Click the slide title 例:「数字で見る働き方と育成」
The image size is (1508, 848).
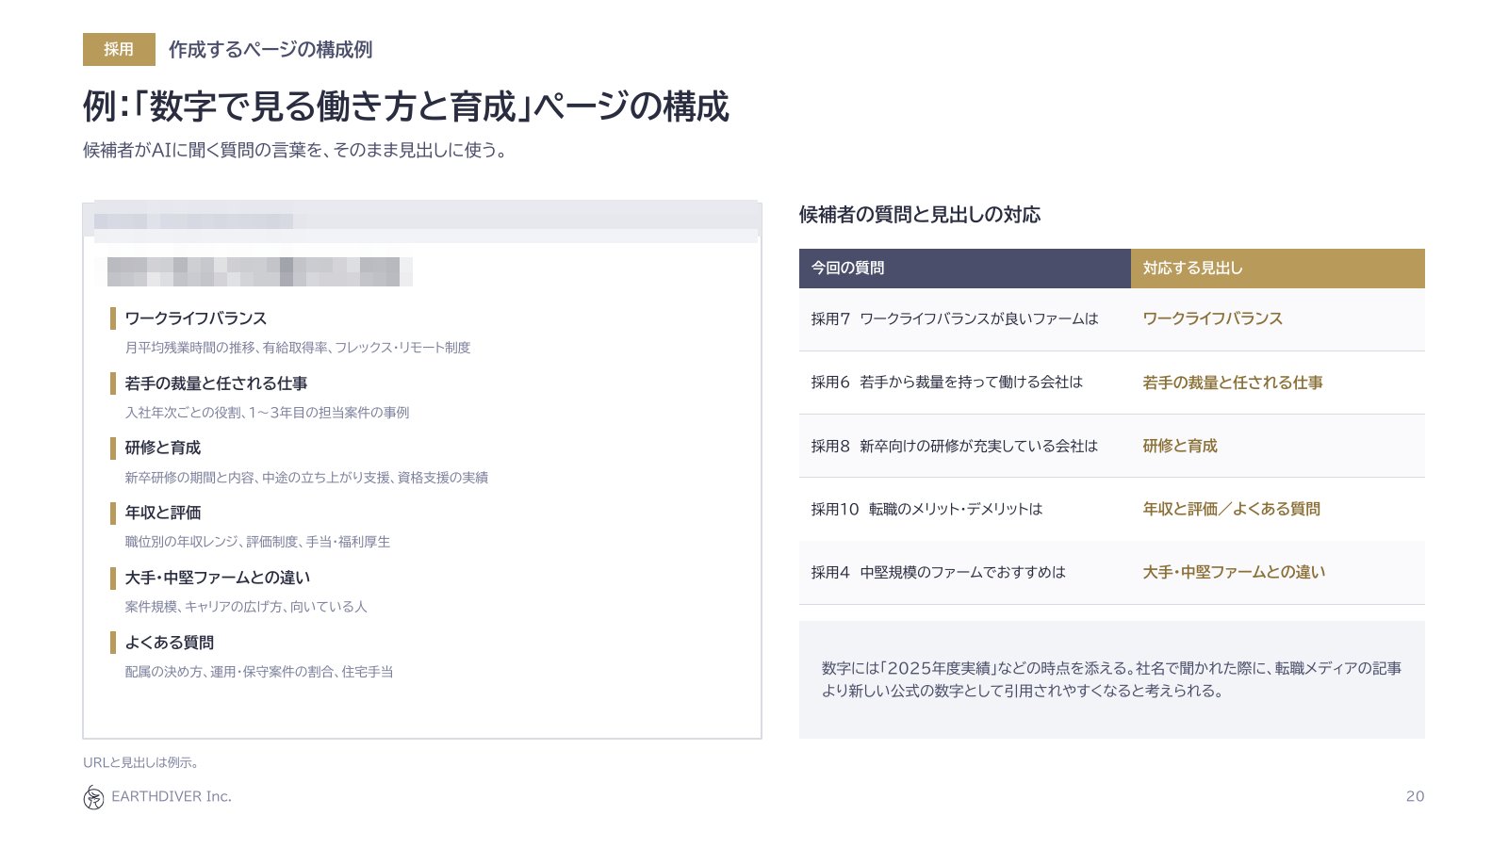(x=405, y=106)
